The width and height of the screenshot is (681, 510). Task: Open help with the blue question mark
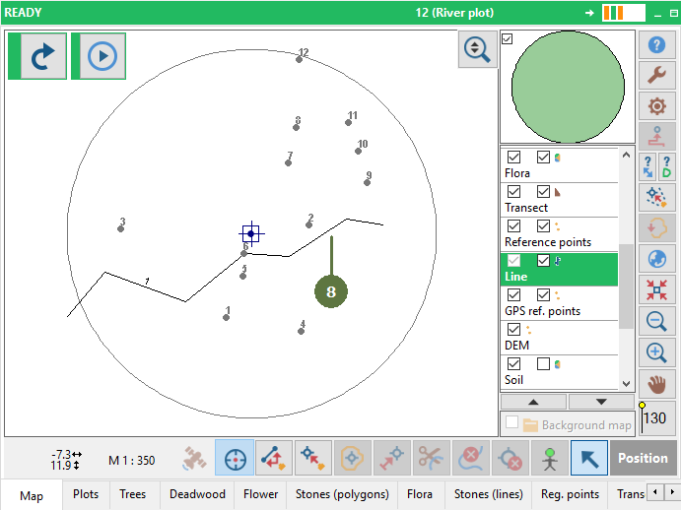(656, 44)
